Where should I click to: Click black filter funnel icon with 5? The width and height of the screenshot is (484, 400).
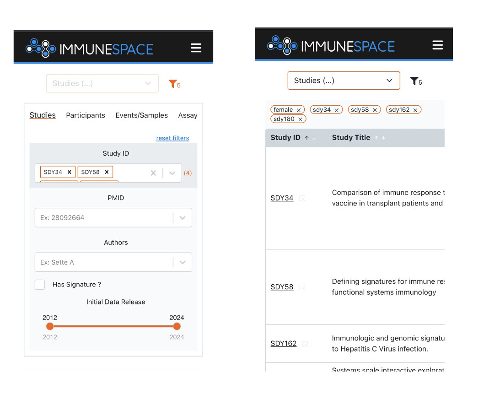click(416, 81)
